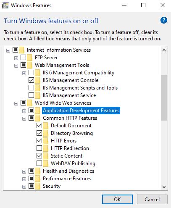Viewport: 171px width, 208px height.
Task: Click the folder icon beside HTTP Redirection
Action: (45, 148)
